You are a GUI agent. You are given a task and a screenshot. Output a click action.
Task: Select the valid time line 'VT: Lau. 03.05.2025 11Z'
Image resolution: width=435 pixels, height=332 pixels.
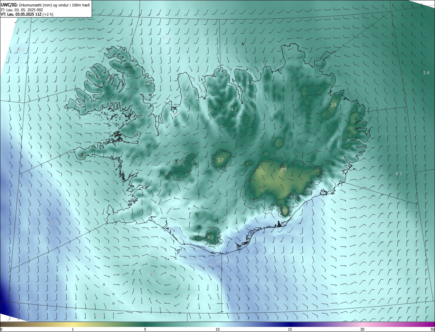22,14
